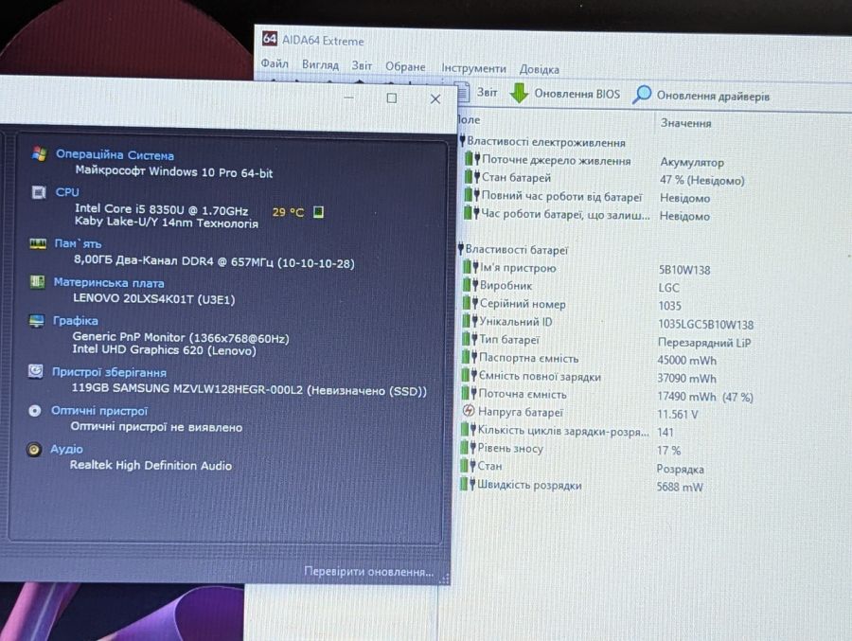
Task: Click battery icon next to Тип батареї
Action: coord(469,339)
